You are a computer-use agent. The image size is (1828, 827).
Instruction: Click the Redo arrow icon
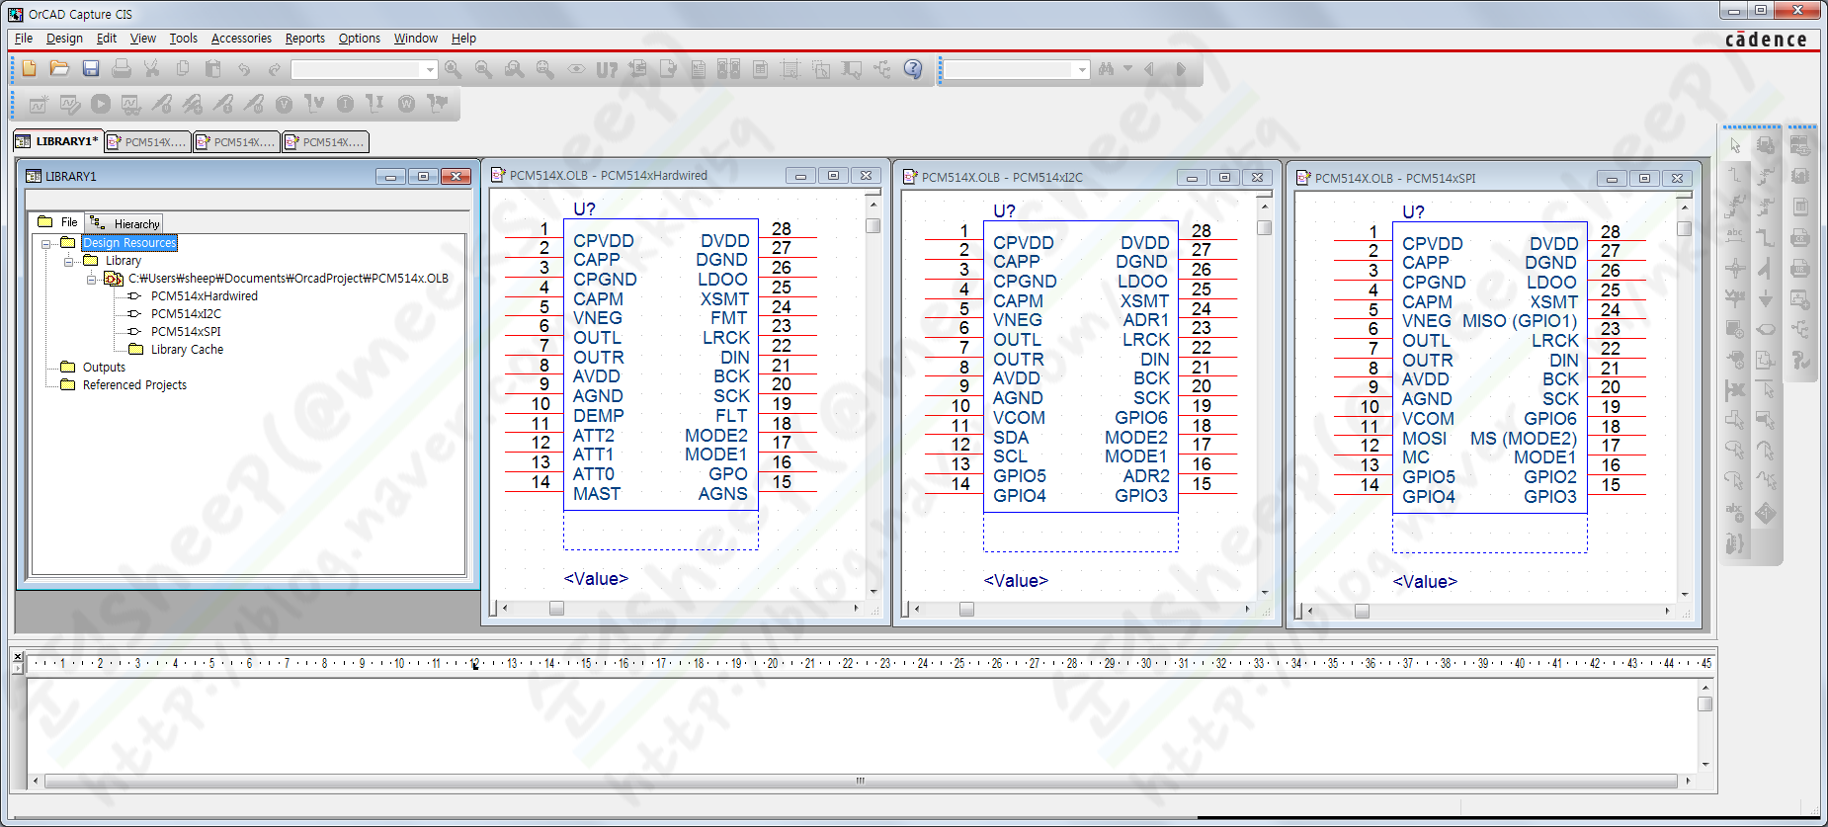click(274, 69)
